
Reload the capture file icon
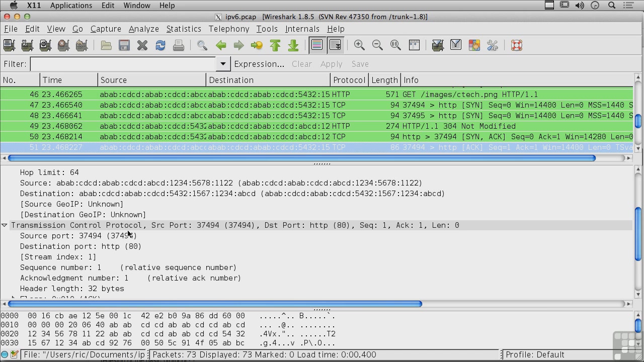(x=160, y=45)
